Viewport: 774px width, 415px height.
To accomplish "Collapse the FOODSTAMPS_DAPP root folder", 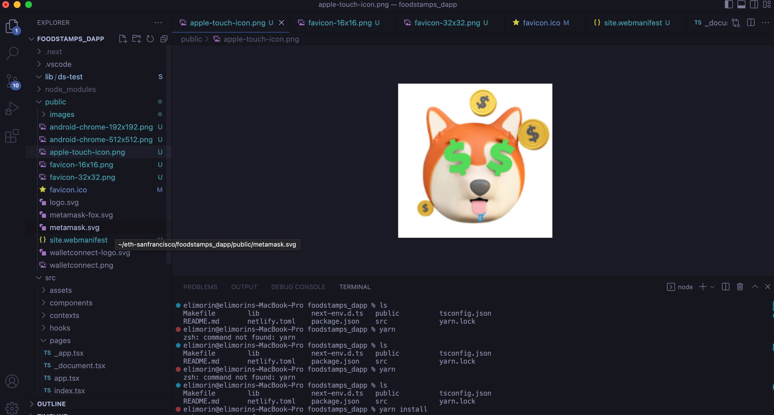I will [70, 39].
